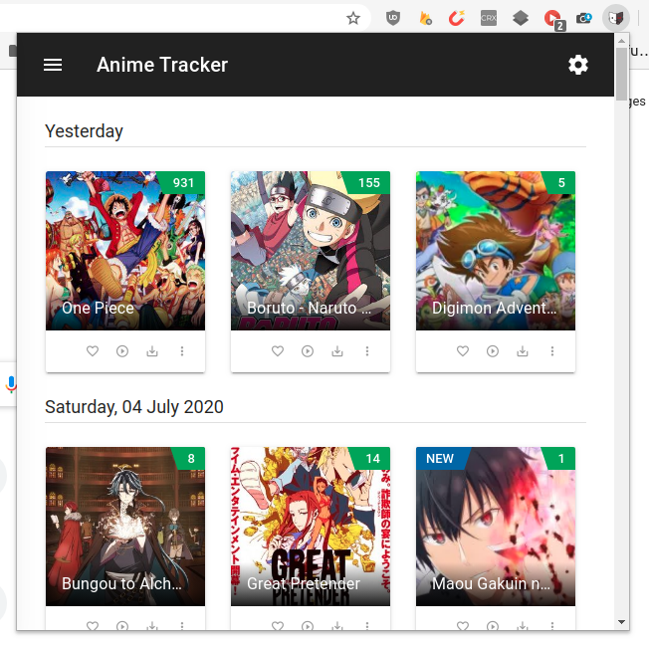This screenshot has width=649, height=647.
Task: Open more options for Digimon Adventure
Action: 552,351
